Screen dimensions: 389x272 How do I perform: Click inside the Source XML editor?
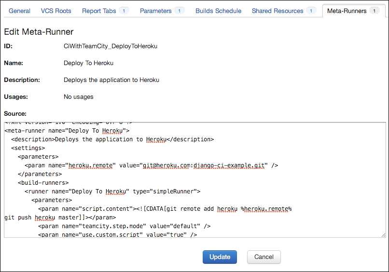195,180
